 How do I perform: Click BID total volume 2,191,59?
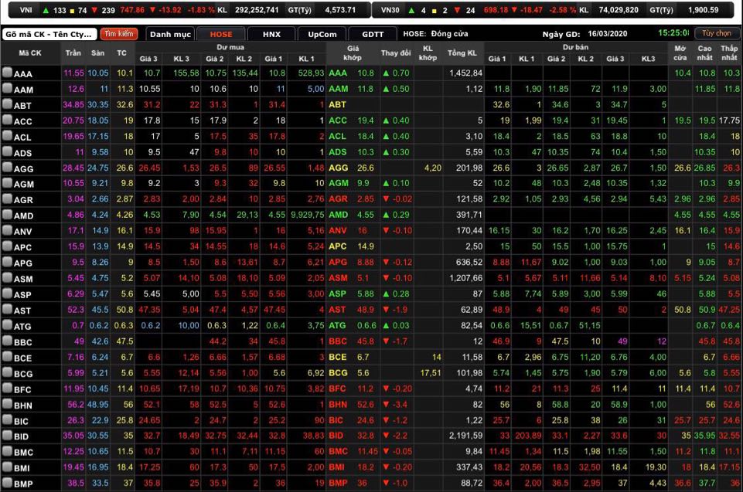click(465, 436)
